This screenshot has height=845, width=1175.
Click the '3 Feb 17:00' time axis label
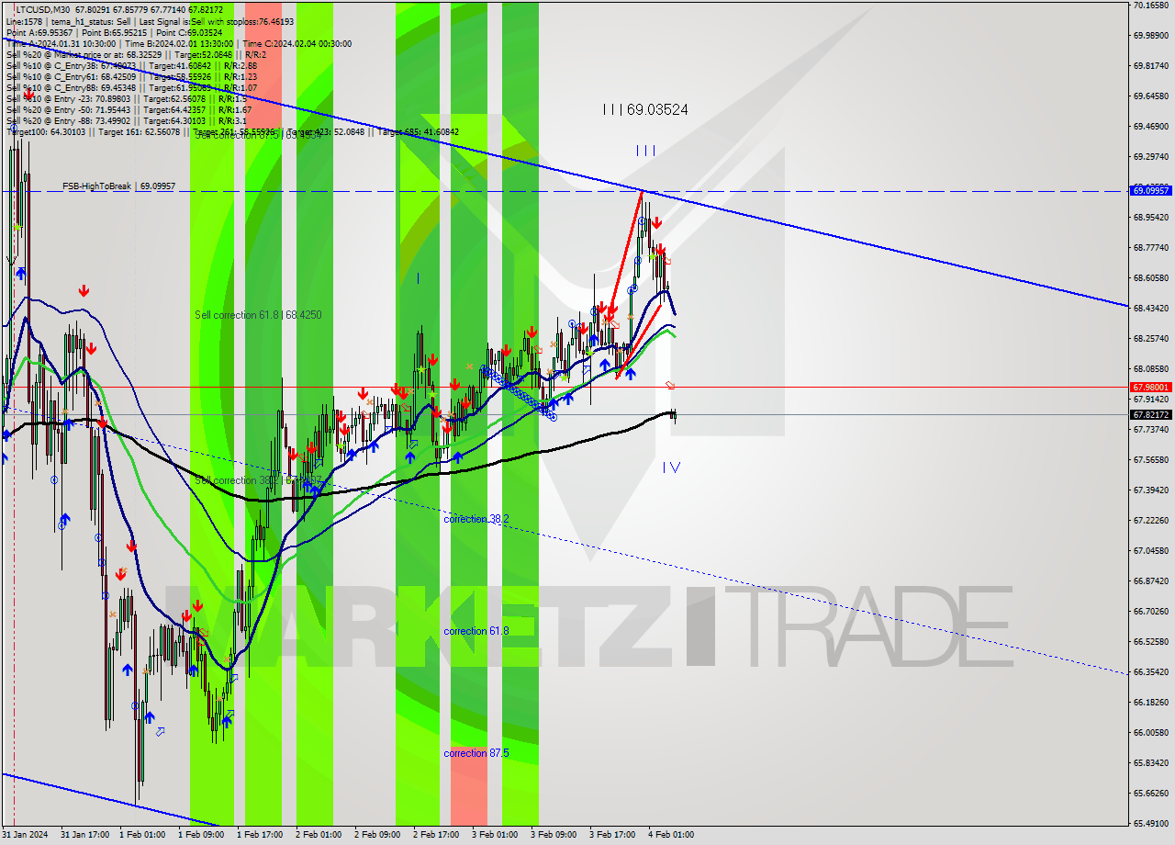point(612,835)
